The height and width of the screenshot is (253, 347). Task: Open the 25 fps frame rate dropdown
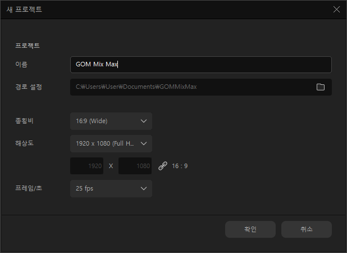(111, 188)
